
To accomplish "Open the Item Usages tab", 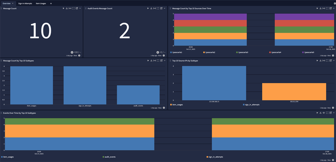I will coord(41,3).
